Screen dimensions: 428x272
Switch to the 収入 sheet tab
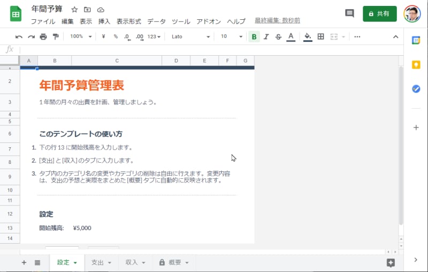(x=132, y=262)
